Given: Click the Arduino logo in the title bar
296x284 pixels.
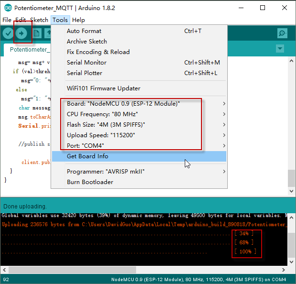Looking at the screenshot, I should coord(8,8).
